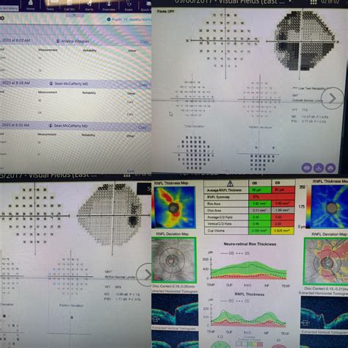Click the OD RNFL Deviation Map image
The height and width of the screenshot is (348, 348).
[x=174, y=260]
